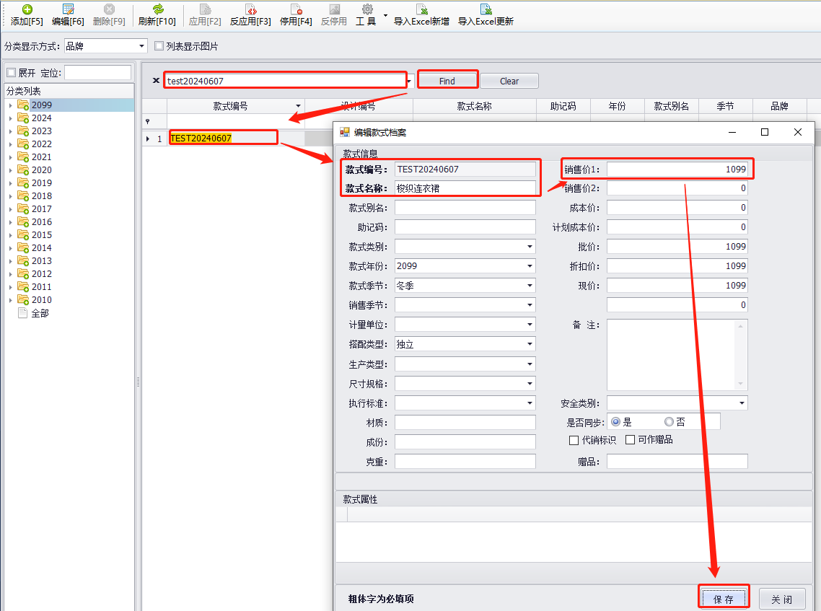Viewport: 821px width, 611px height.
Task: Open the 生产类型 dropdown
Action: tap(530, 364)
